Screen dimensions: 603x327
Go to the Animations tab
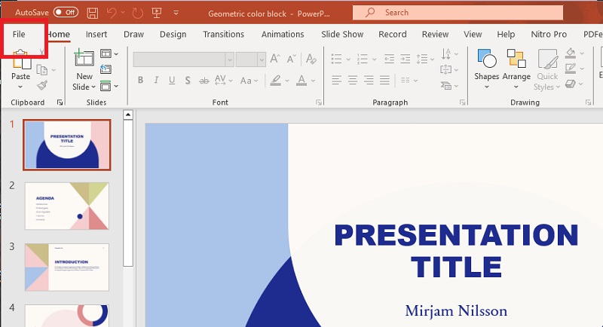click(283, 34)
